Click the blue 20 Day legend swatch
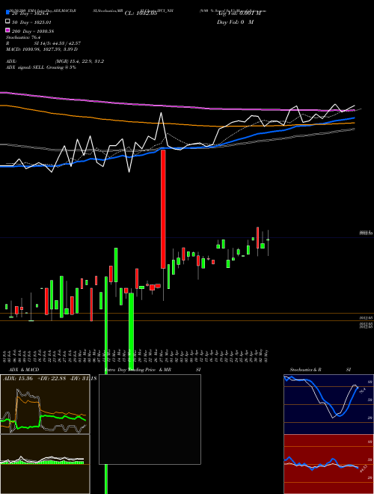 pos(7,13)
